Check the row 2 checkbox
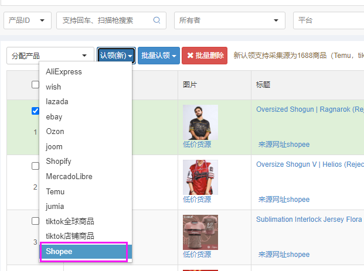The height and width of the screenshot is (271, 364). point(35,166)
